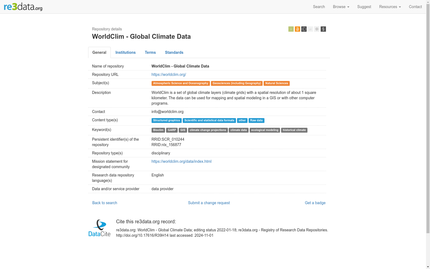Click the 'Repository details' label

tap(107, 29)
